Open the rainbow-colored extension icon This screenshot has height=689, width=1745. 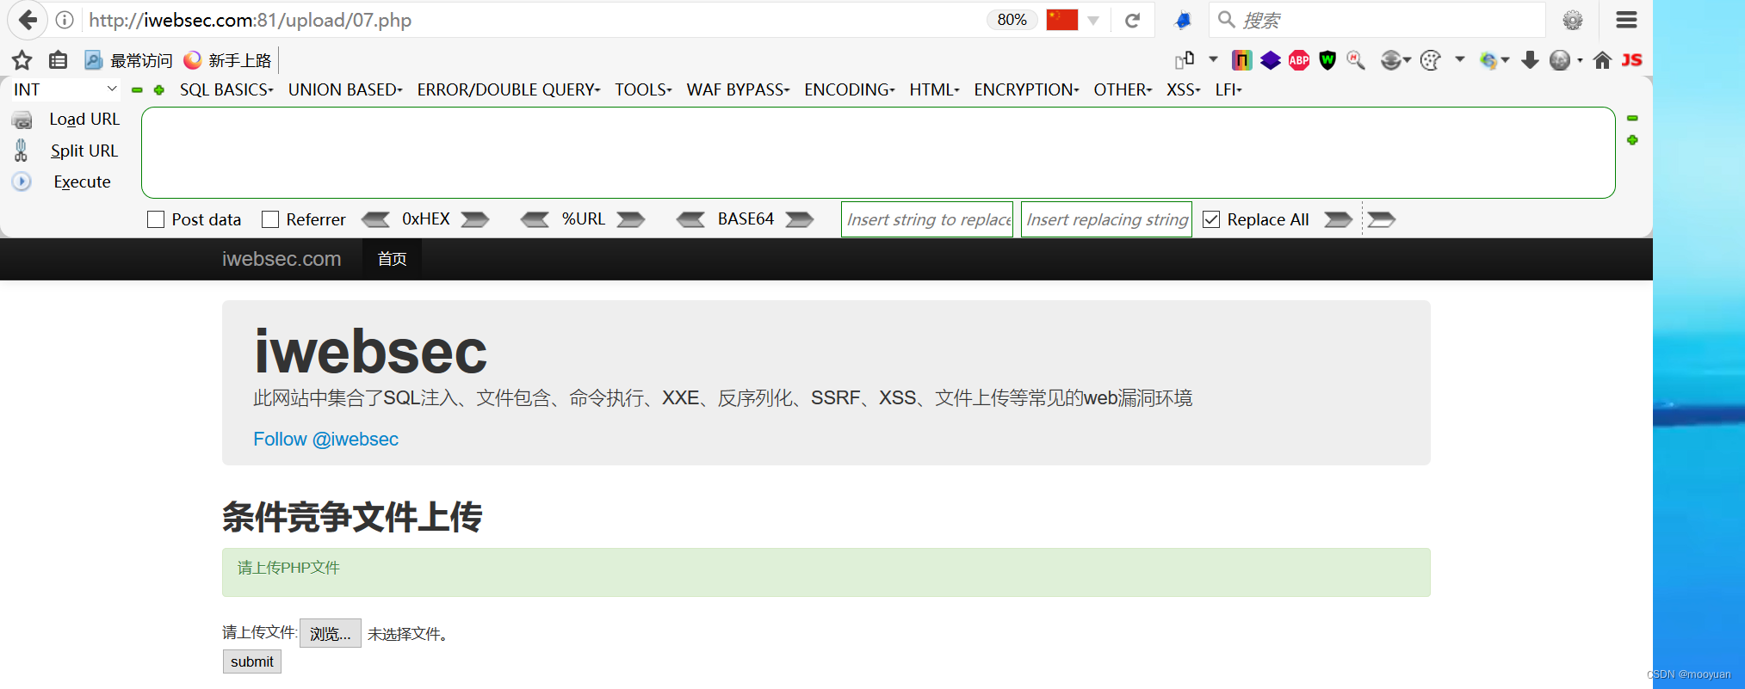(x=1241, y=60)
